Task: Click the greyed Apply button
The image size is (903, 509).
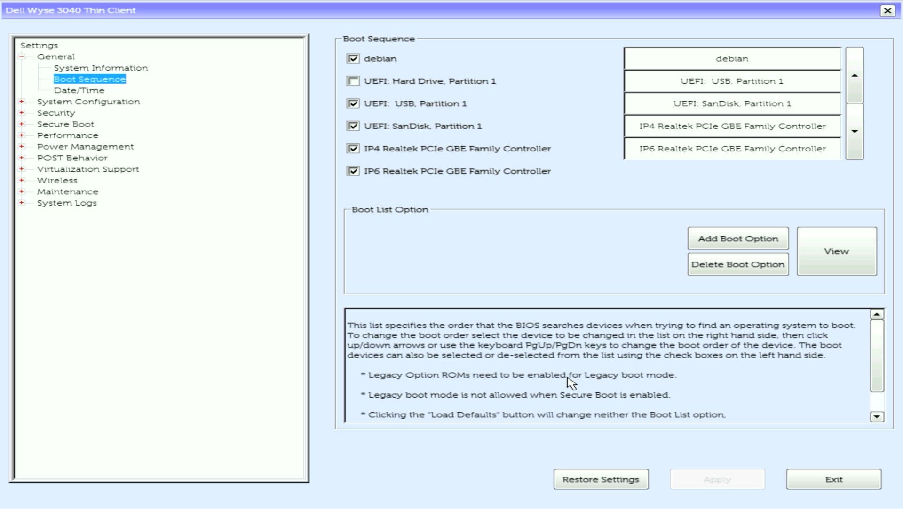Action: coord(717,479)
